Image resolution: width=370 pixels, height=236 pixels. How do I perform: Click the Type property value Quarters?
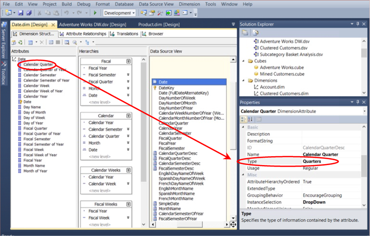pyautogui.click(x=312, y=161)
